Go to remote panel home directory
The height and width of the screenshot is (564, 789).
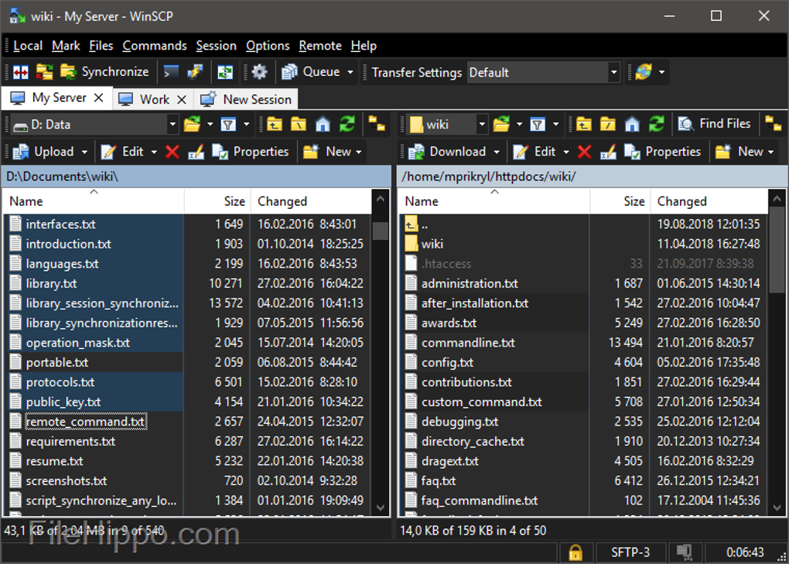pyautogui.click(x=632, y=124)
